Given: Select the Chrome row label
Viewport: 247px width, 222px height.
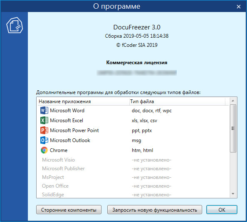Looking at the screenshot, I should [x=59, y=150].
